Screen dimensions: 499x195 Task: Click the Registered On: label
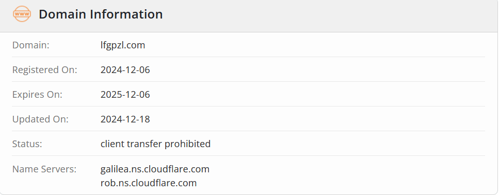(x=44, y=70)
